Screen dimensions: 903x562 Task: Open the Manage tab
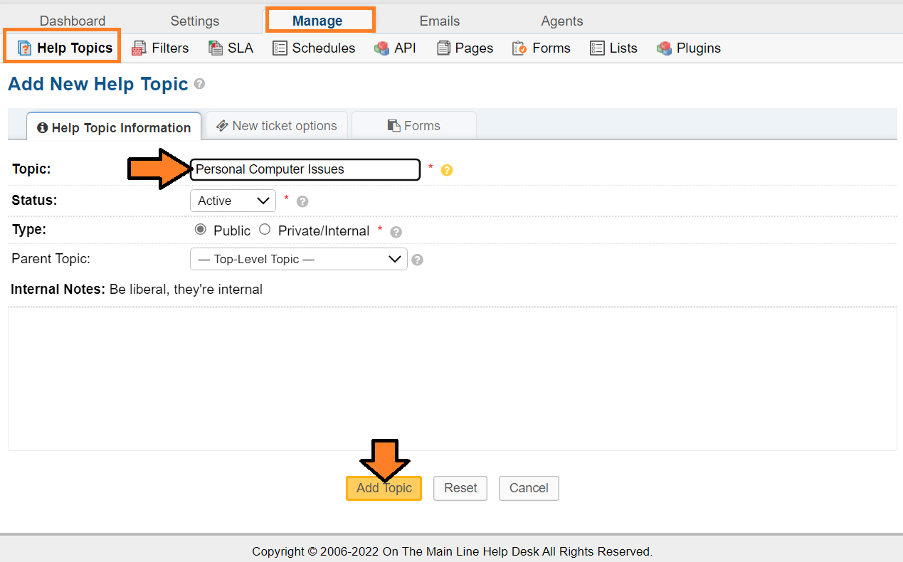point(317,21)
